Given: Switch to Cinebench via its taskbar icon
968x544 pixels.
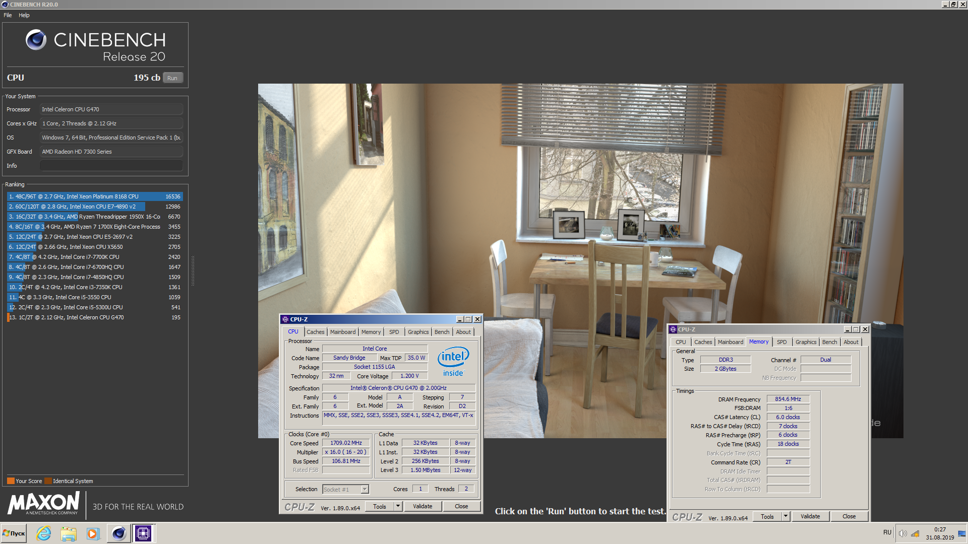Looking at the screenshot, I should (x=118, y=533).
